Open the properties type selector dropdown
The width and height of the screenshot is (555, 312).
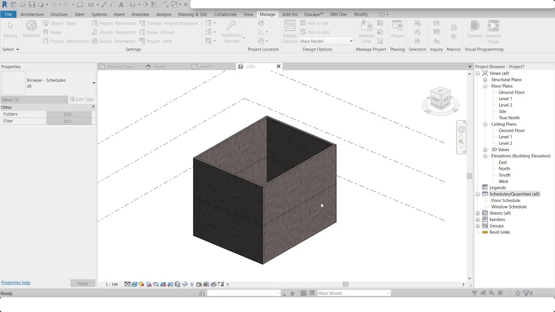pos(94,83)
